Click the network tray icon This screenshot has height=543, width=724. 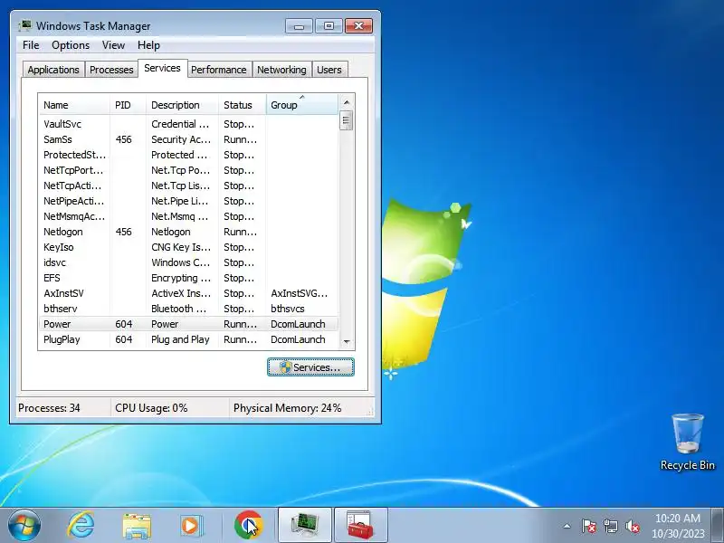tap(610, 526)
